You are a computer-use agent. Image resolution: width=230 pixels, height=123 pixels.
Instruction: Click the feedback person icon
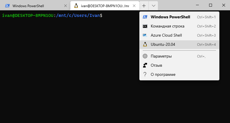[145, 65]
